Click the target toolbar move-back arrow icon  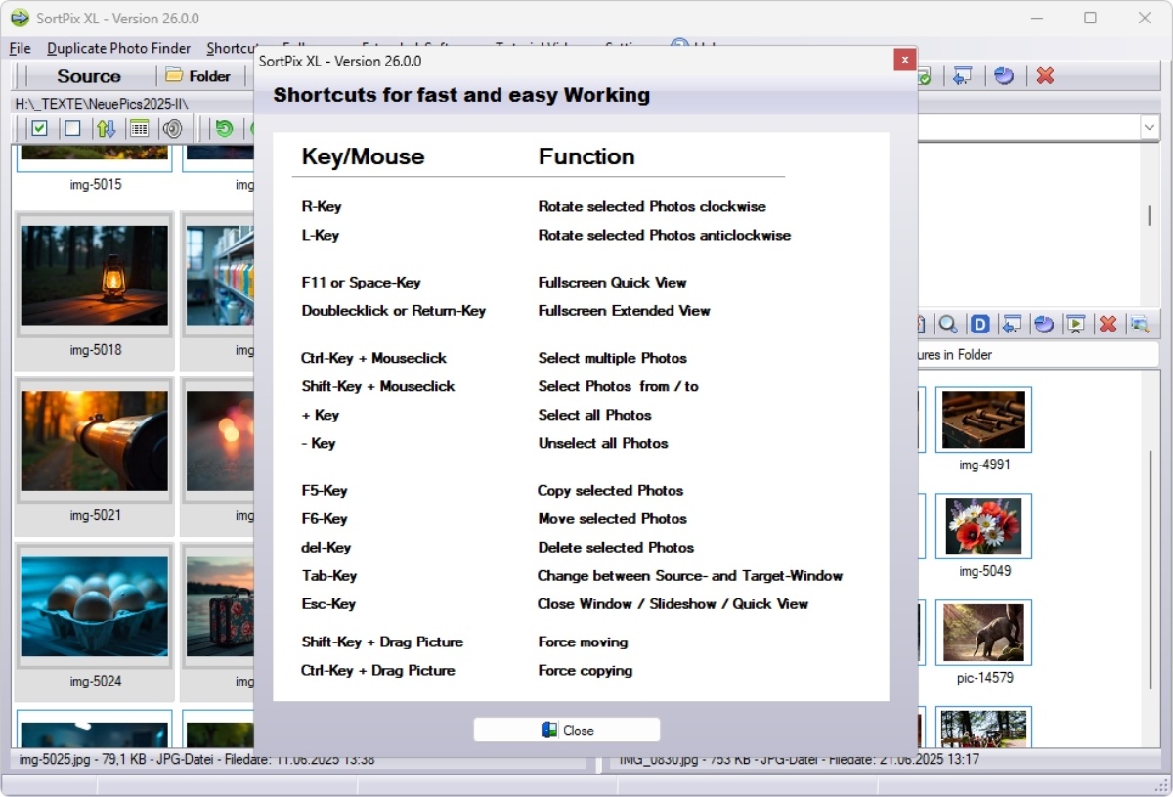[1012, 324]
